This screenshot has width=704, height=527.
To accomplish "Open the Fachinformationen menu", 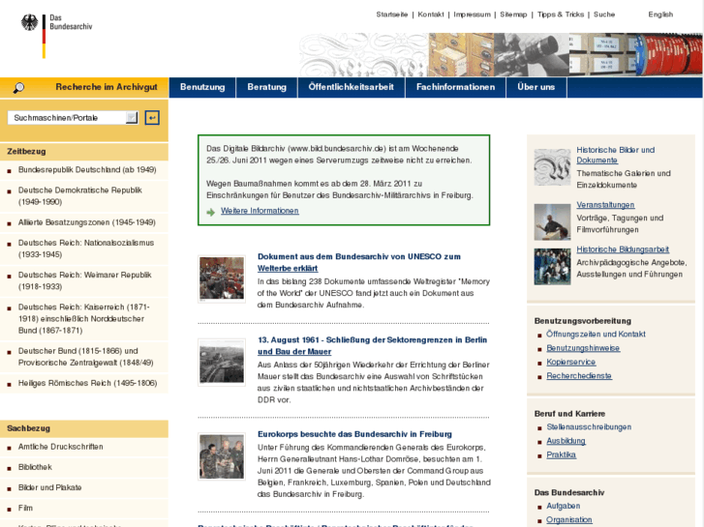I will pyautogui.click(x=455, y=87).
